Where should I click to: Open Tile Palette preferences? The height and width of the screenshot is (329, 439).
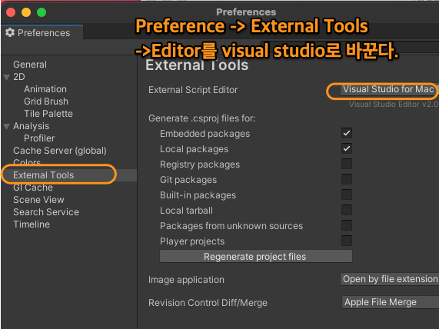coord(48,114)
